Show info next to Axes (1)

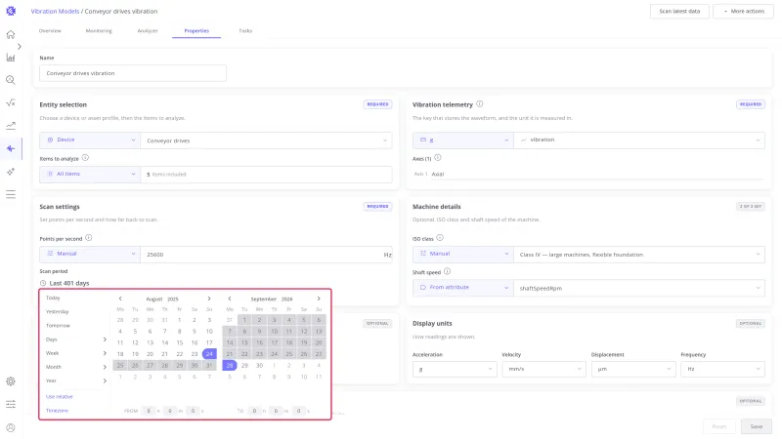click(x=438, y=158)
